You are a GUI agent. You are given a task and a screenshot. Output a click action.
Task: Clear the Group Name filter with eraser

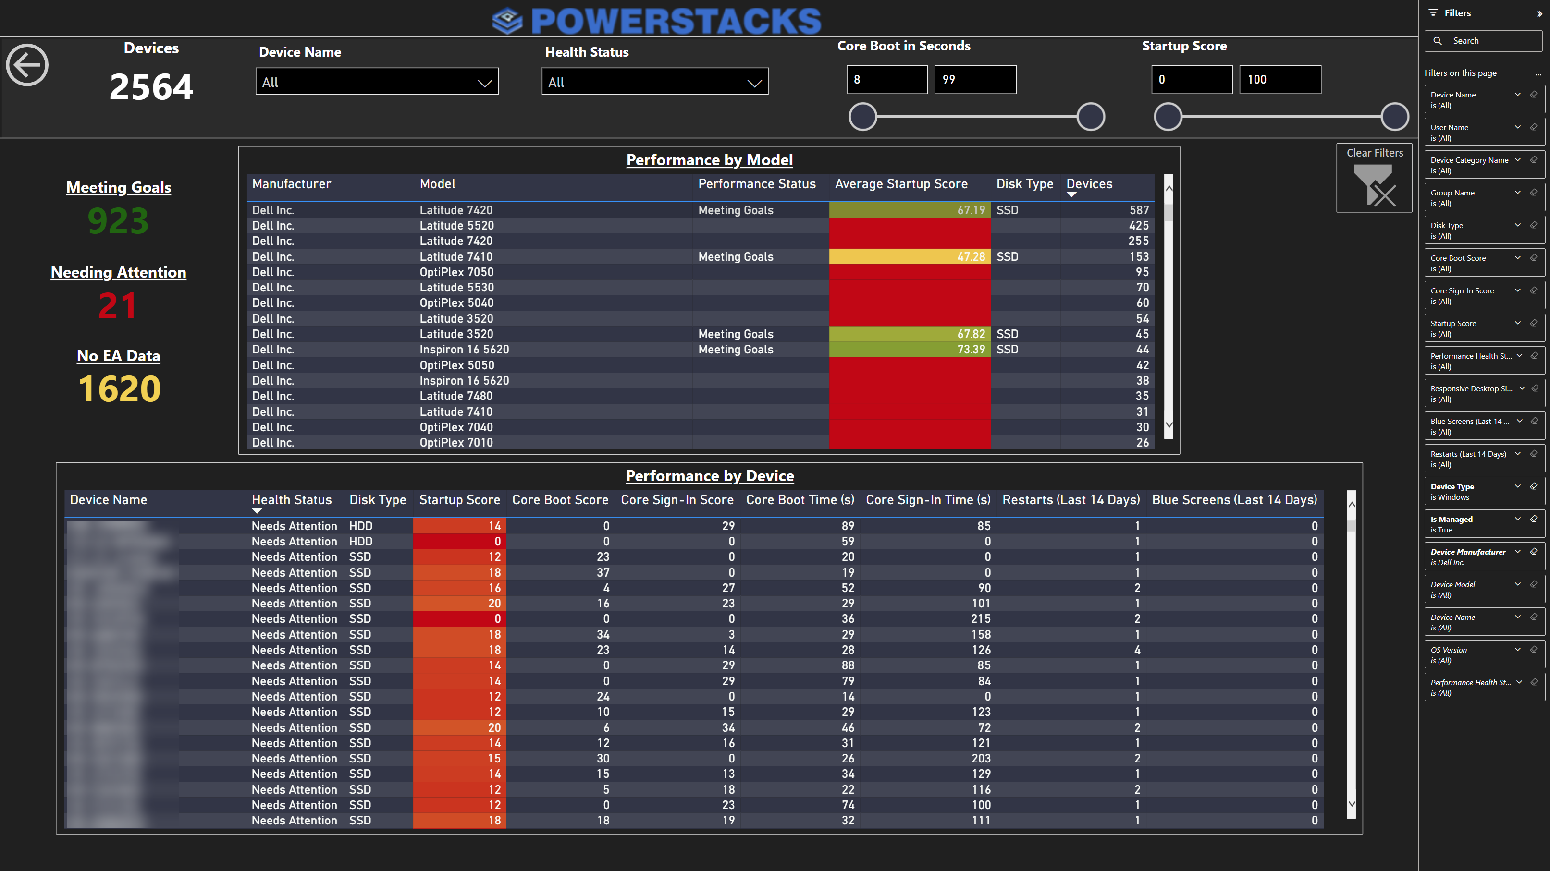point(1534,193)
